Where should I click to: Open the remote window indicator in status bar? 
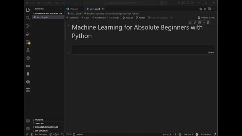tap(27, 134)
